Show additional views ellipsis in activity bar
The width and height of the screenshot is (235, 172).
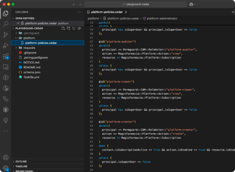[x=6, y=131]
